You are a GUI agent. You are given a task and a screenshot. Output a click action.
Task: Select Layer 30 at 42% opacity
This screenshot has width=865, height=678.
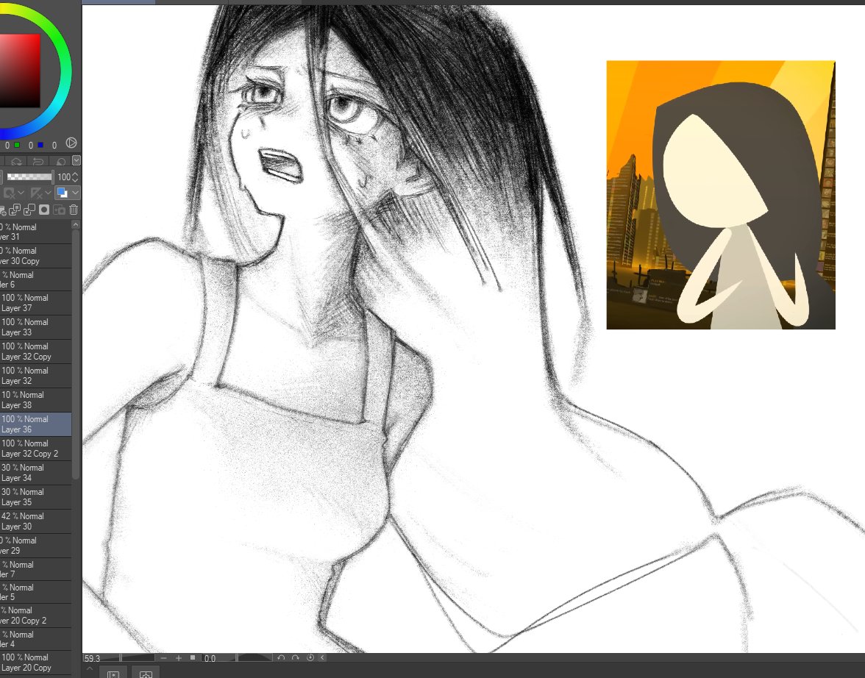point(35,521)
